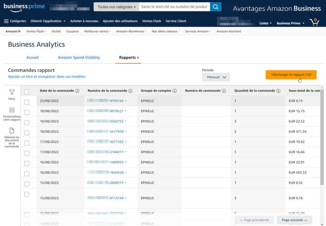Download the CSV report
The width and height of the screenshot is (326, 226).
click(x=291, y=75)
